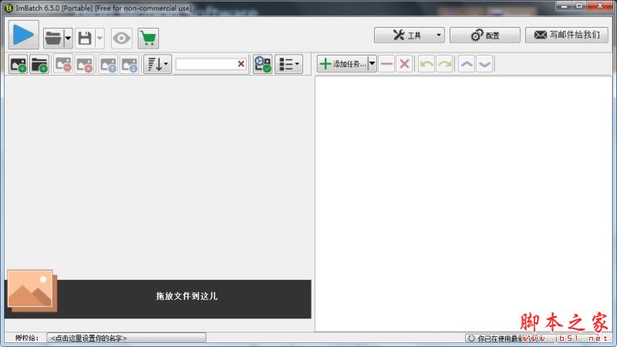Add images with the picture-plus icon
The width and height of the screenshot is (617, 347).
pyautogui.click(x=18, y=64)
